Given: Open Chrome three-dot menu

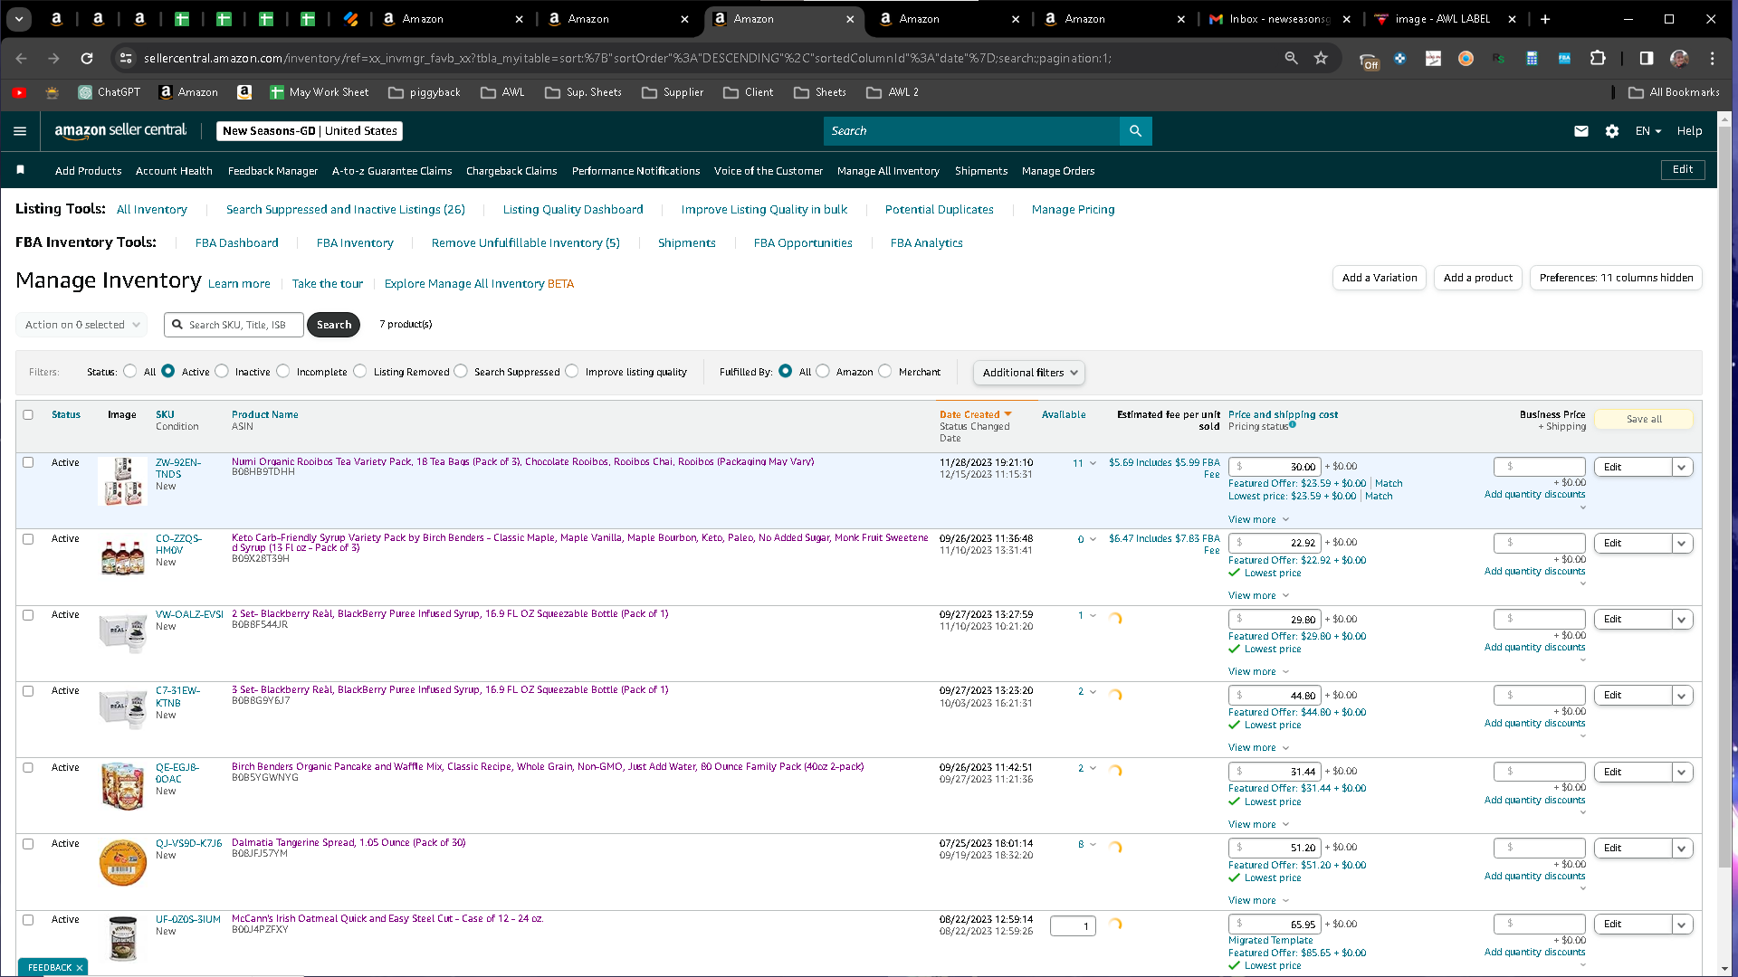Looking at the screenshot, I should [1712, 58].
